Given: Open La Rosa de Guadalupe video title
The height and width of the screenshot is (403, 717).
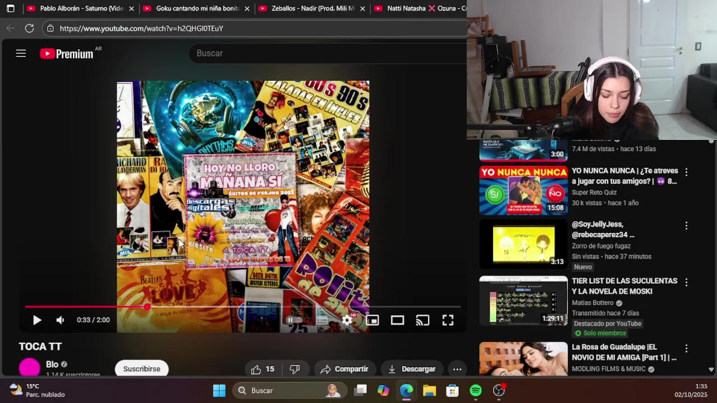Looking at the screenshot, I should click(x=624, y=352).
